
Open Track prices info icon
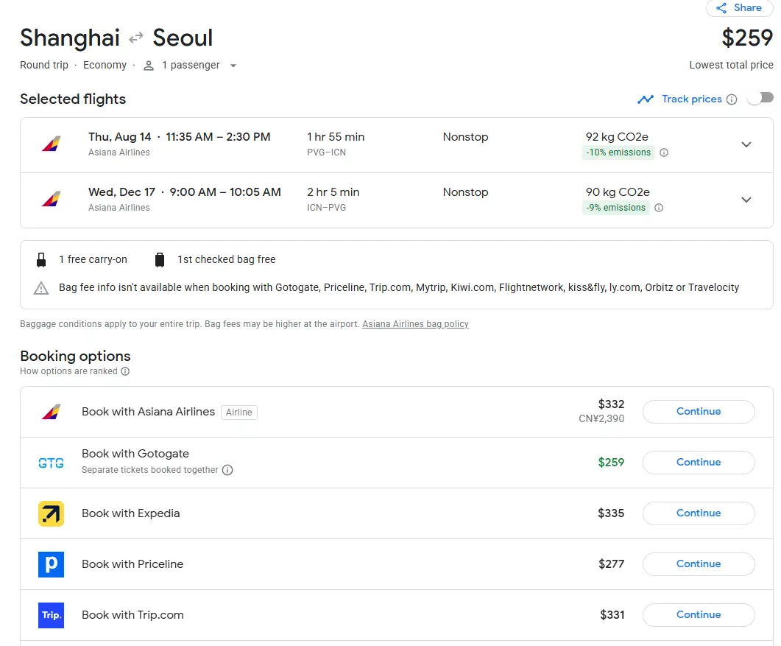point(732,99)
